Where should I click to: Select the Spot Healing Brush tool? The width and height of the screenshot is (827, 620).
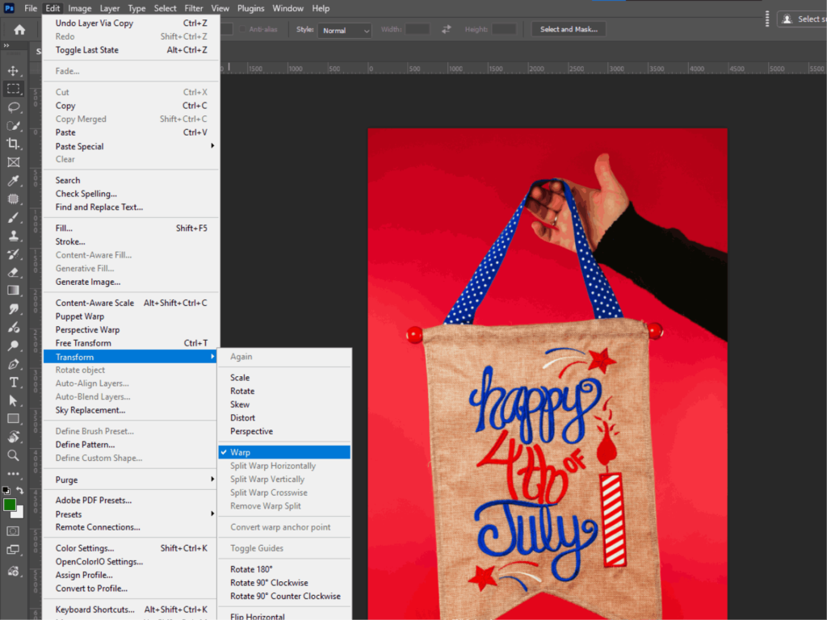(x=13, y=199)
